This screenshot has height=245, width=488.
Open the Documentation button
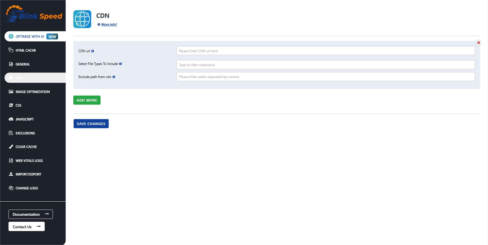click(30, 214)
